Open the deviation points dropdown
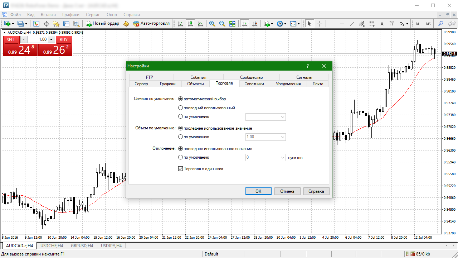The image size is (458, 258). click(x=283, y=157)
